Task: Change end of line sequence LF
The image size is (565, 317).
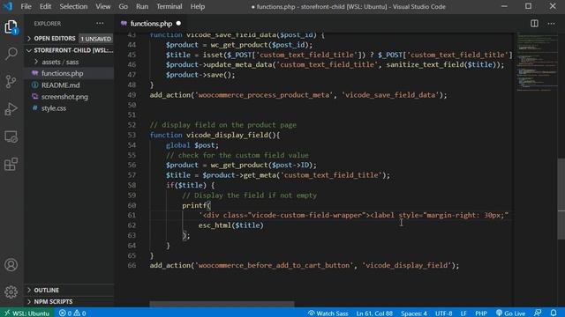Action: pos(463,313)
